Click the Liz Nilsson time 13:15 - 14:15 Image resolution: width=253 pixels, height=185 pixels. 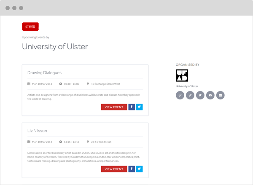coord(71,142)
